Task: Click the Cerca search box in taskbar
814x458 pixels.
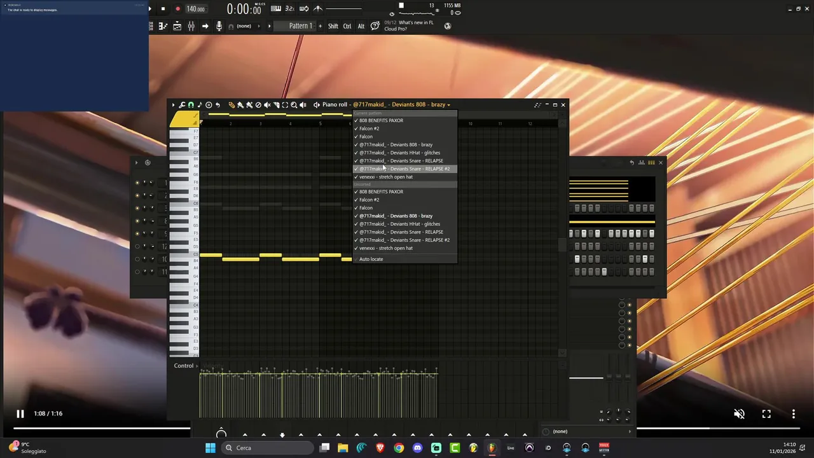Action: point(268,448)
